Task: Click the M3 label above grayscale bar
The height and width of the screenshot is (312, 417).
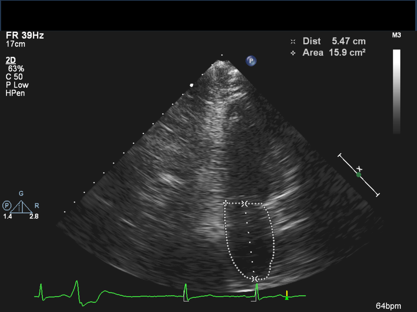Action: pos(396,35)
